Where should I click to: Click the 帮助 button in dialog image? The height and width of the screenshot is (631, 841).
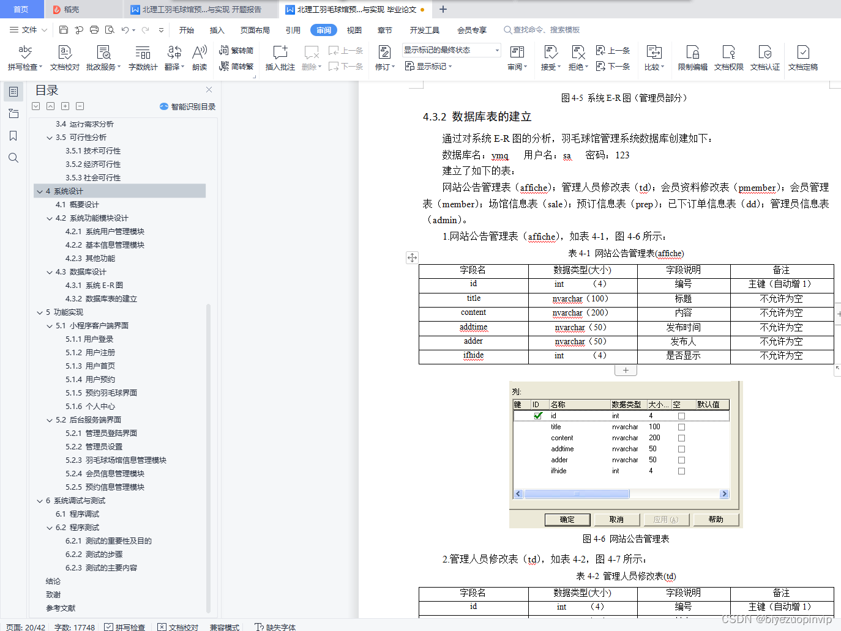coord(716,520)
